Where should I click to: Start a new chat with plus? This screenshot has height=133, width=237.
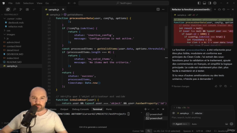tap(215, 9)
